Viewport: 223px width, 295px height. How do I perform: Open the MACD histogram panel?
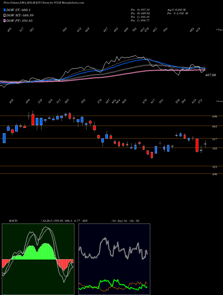click(38, 259)
